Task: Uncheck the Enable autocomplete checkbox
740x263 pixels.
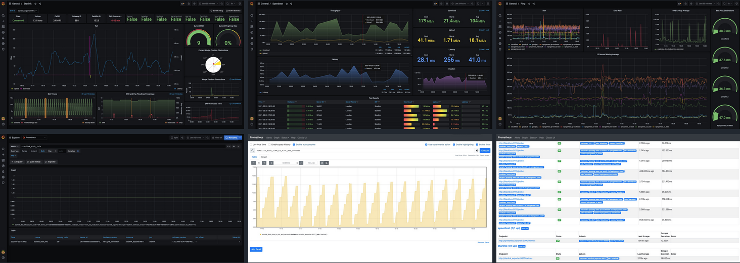Action: 294,145
